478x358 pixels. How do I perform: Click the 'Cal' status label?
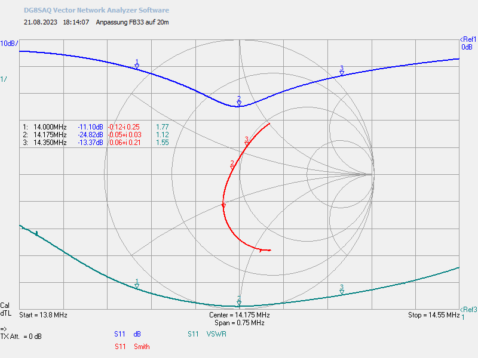(x=5, y=305)
